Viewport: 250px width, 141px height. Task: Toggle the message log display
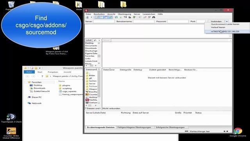(96, 17)
